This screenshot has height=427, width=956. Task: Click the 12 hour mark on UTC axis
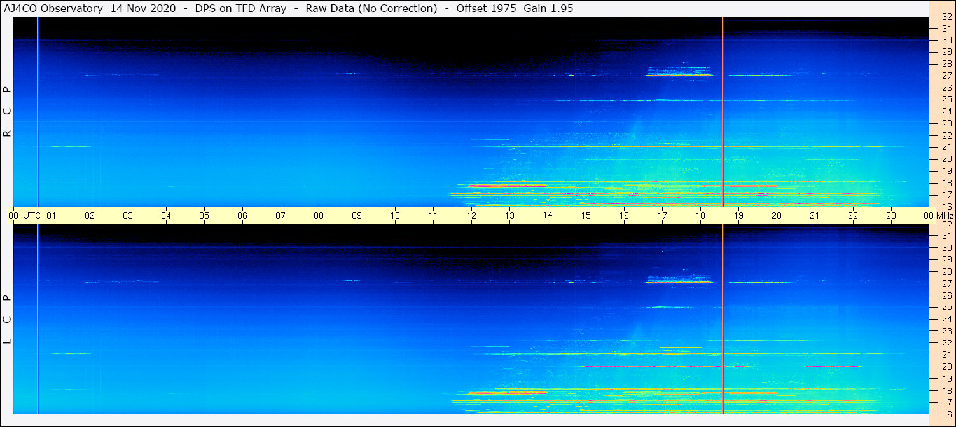click(471, 215)
